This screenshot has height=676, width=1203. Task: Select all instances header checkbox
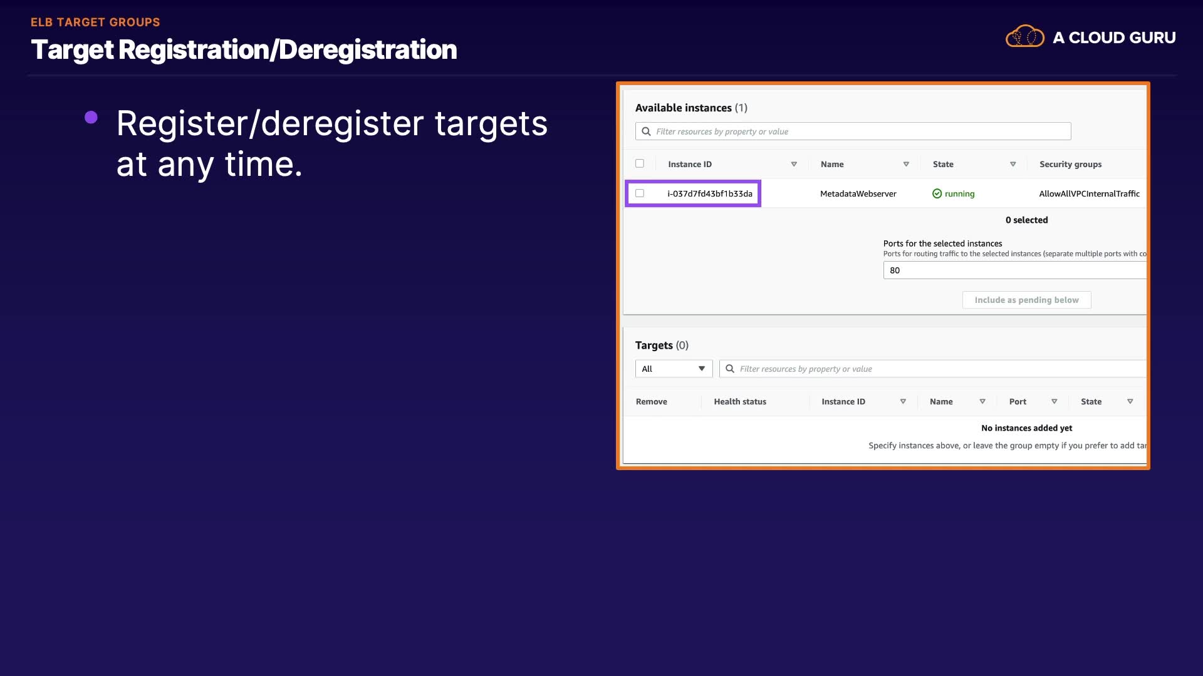click(x=640, y=163)
